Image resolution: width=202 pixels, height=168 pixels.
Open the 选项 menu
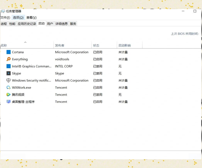pyautogui.click(x=18, y=17)
